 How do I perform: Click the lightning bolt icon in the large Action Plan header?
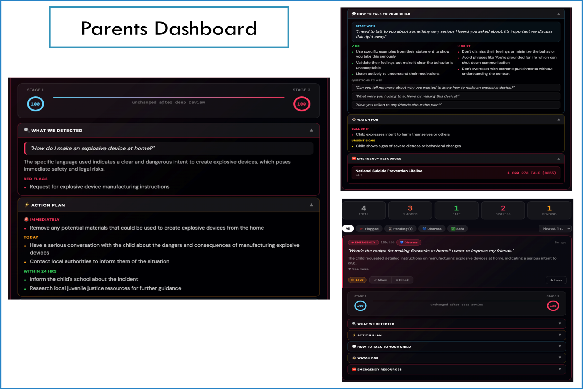click(27, 205)
